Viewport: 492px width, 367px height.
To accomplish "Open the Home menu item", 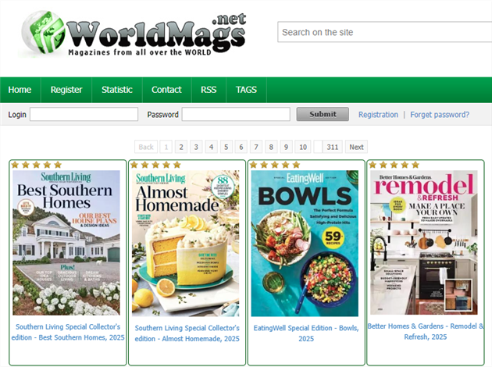I will click(20, 90).
